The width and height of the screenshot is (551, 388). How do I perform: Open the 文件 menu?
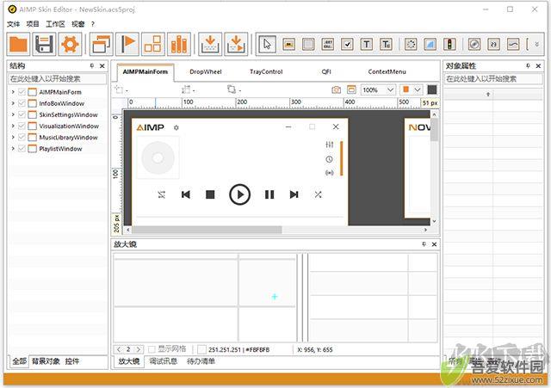14,24
